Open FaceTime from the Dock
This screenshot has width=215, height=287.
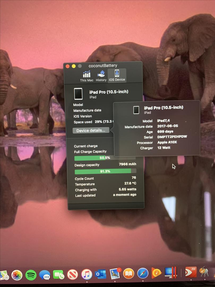pos(58,275)
